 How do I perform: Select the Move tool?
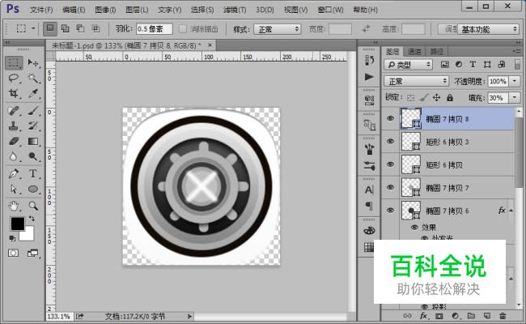[33, 63]
